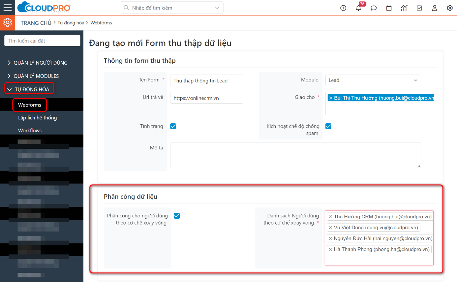457x282 pixels.
Task: Open the chat messages icon
Action: (374, 8)
